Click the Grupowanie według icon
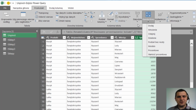196x110 pixels. pos(6,15)
